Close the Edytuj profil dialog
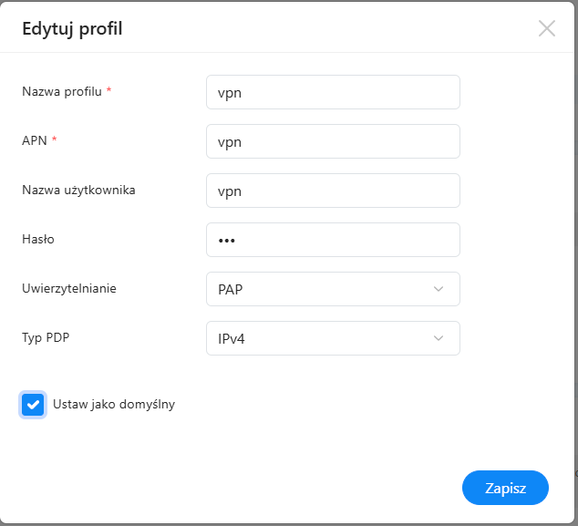Image resolution: width=578 pixels, height=526 pixels. click(x=547, y=28)
